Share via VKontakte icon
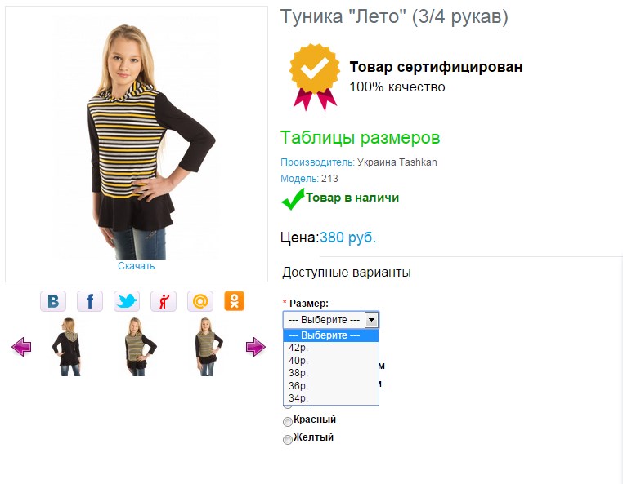623x484 pixels. (x=53, y=301)
